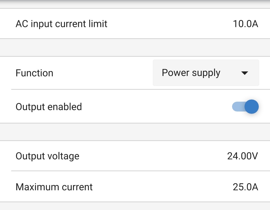270x210 pixels.
Task: Click the Maximum current label
Action: [54, 187]
